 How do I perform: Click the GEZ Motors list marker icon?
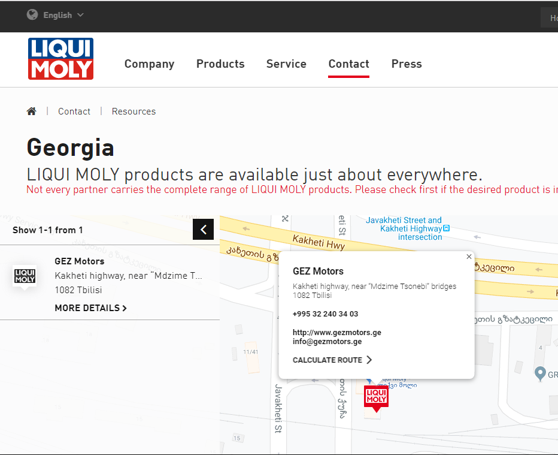25,277
